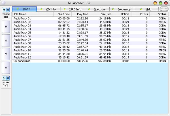Click the square stop button
Image resolution: width=170 pixels, height=116 pixels.
click(x=6, y=68)
